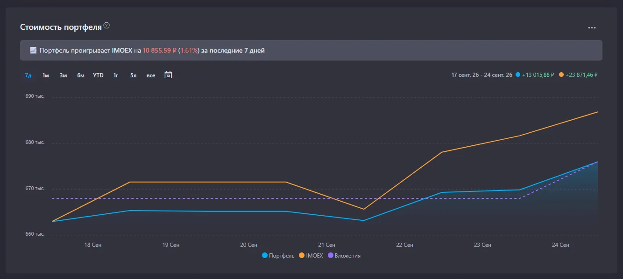The width and height of the screenshot is (623, 279).
Task: Select the все (all time) range
Action: 151,75
